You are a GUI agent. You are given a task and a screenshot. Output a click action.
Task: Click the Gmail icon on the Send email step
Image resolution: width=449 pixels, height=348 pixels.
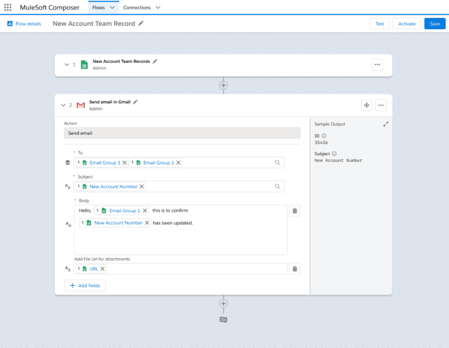tap(81, 105)
